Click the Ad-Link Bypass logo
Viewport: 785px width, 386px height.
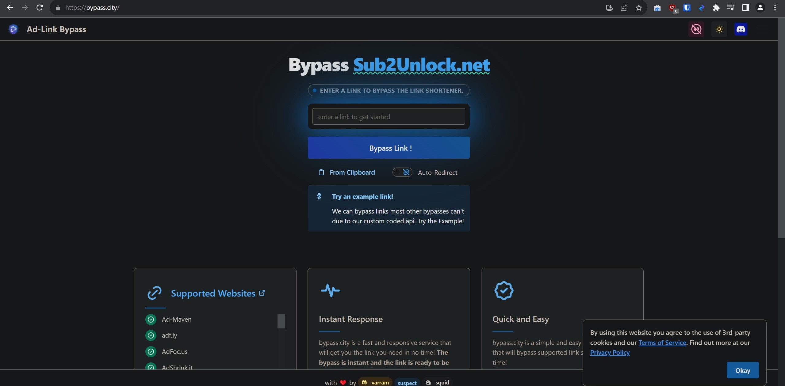click(13, 29)
